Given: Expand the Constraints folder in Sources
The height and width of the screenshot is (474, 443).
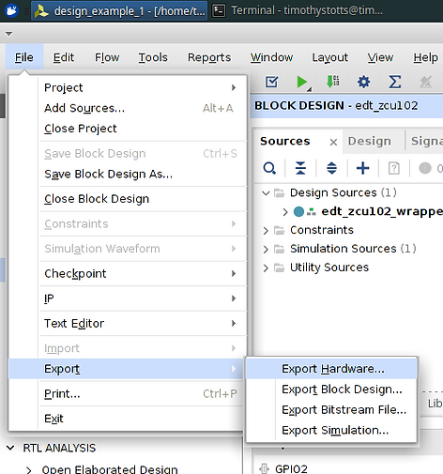Looking at the screenshot, I should pos(266,231).
